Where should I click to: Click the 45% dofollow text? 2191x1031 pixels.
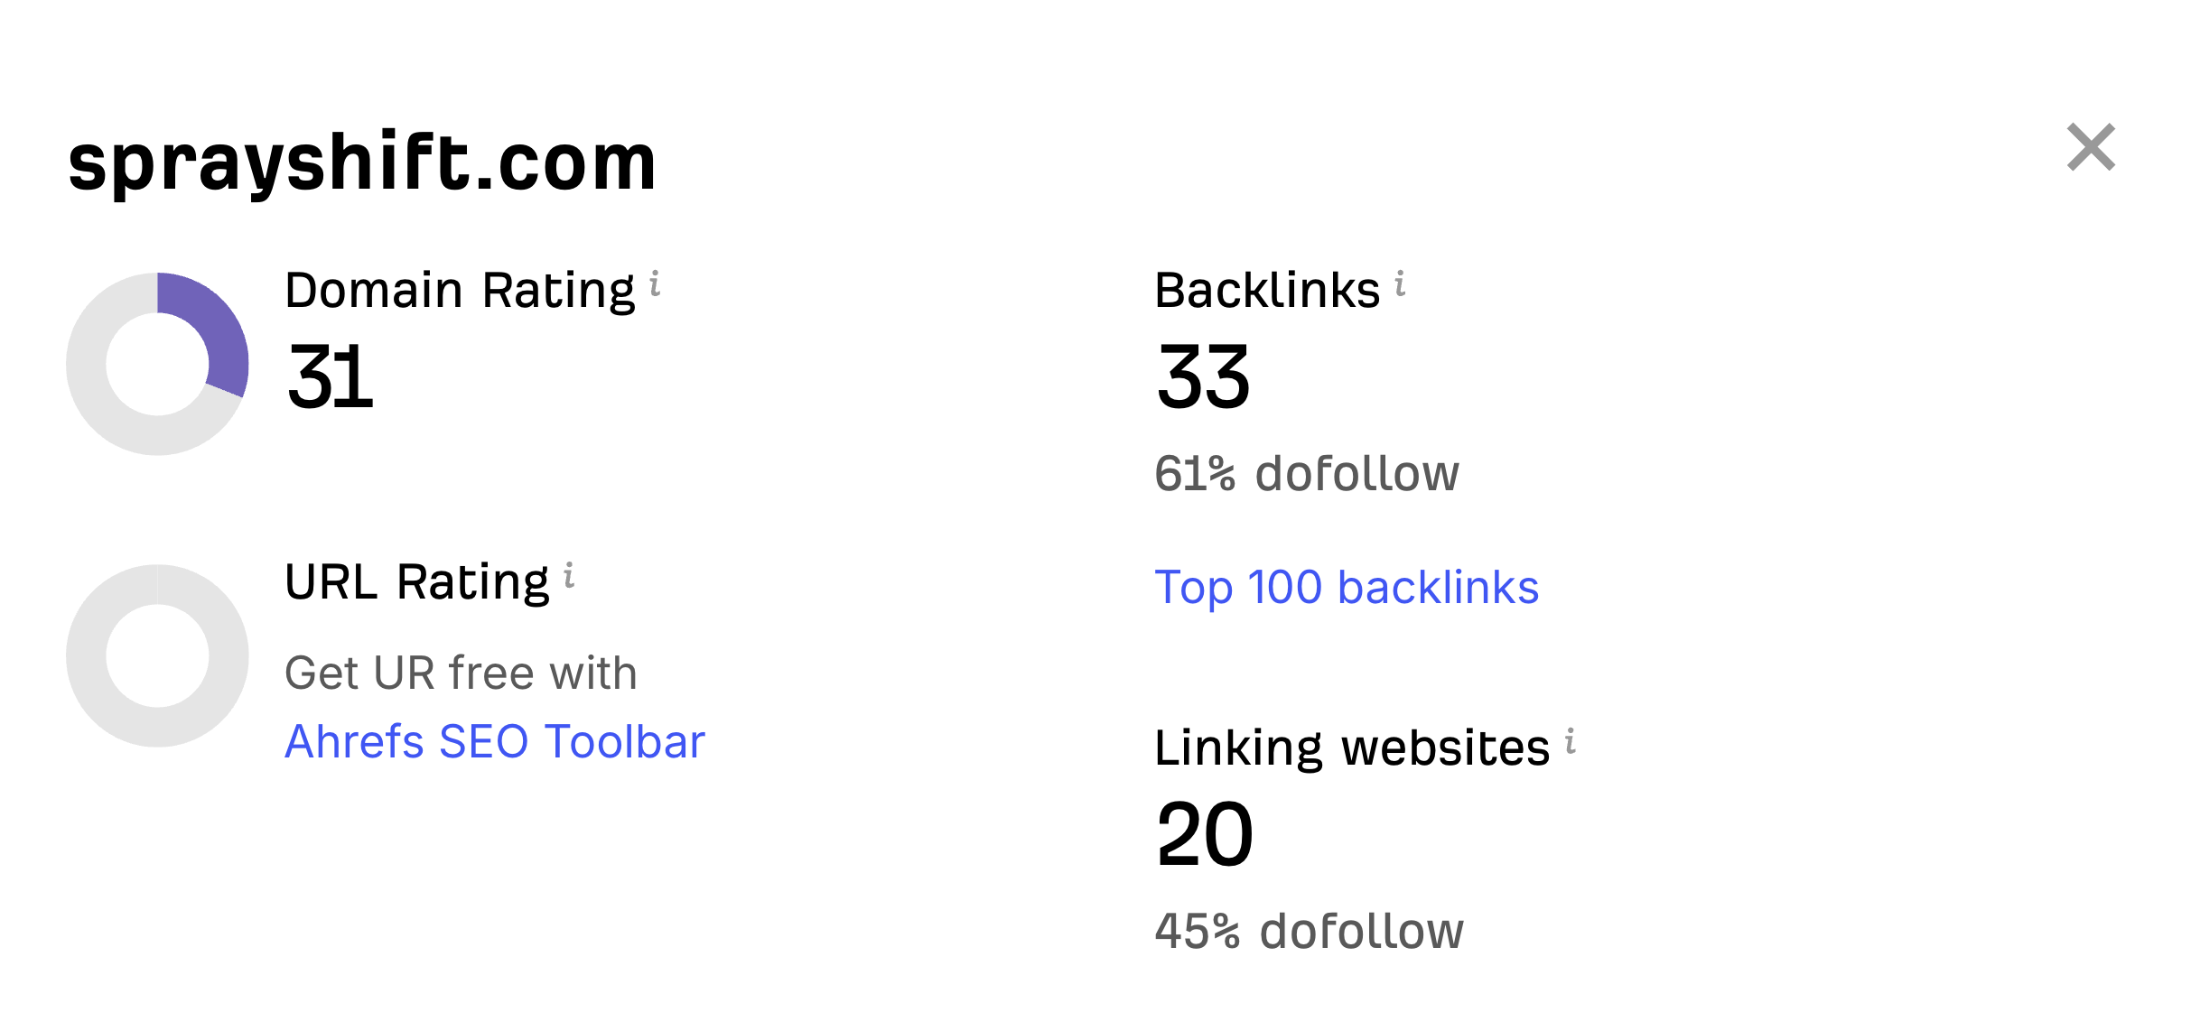click(x=1309, y=931)
